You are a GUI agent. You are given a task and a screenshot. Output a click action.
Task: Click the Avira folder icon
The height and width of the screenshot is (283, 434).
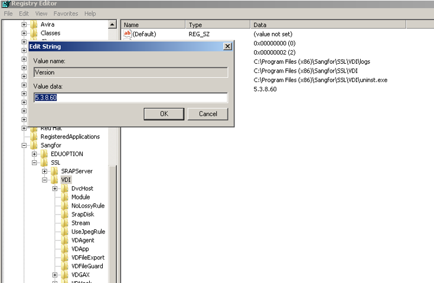(x=34, y=24)
